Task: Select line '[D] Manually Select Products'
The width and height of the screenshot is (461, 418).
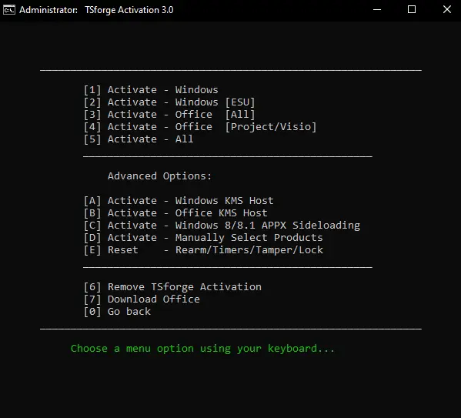Action: [x=203, y=238]
